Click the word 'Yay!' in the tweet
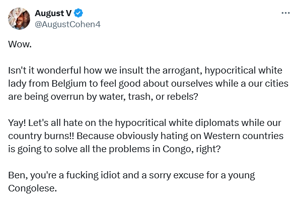Screen dimensions: 300x200 point(17,123)
